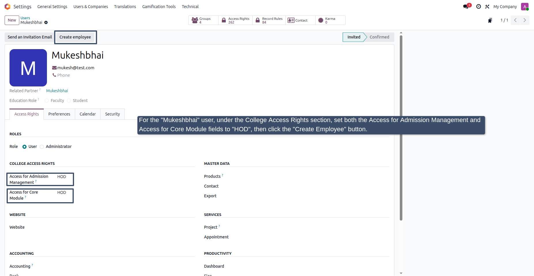Screen dimensions: 534x276
Task: Click the bookmark icon near the pager
Action: 490,20
